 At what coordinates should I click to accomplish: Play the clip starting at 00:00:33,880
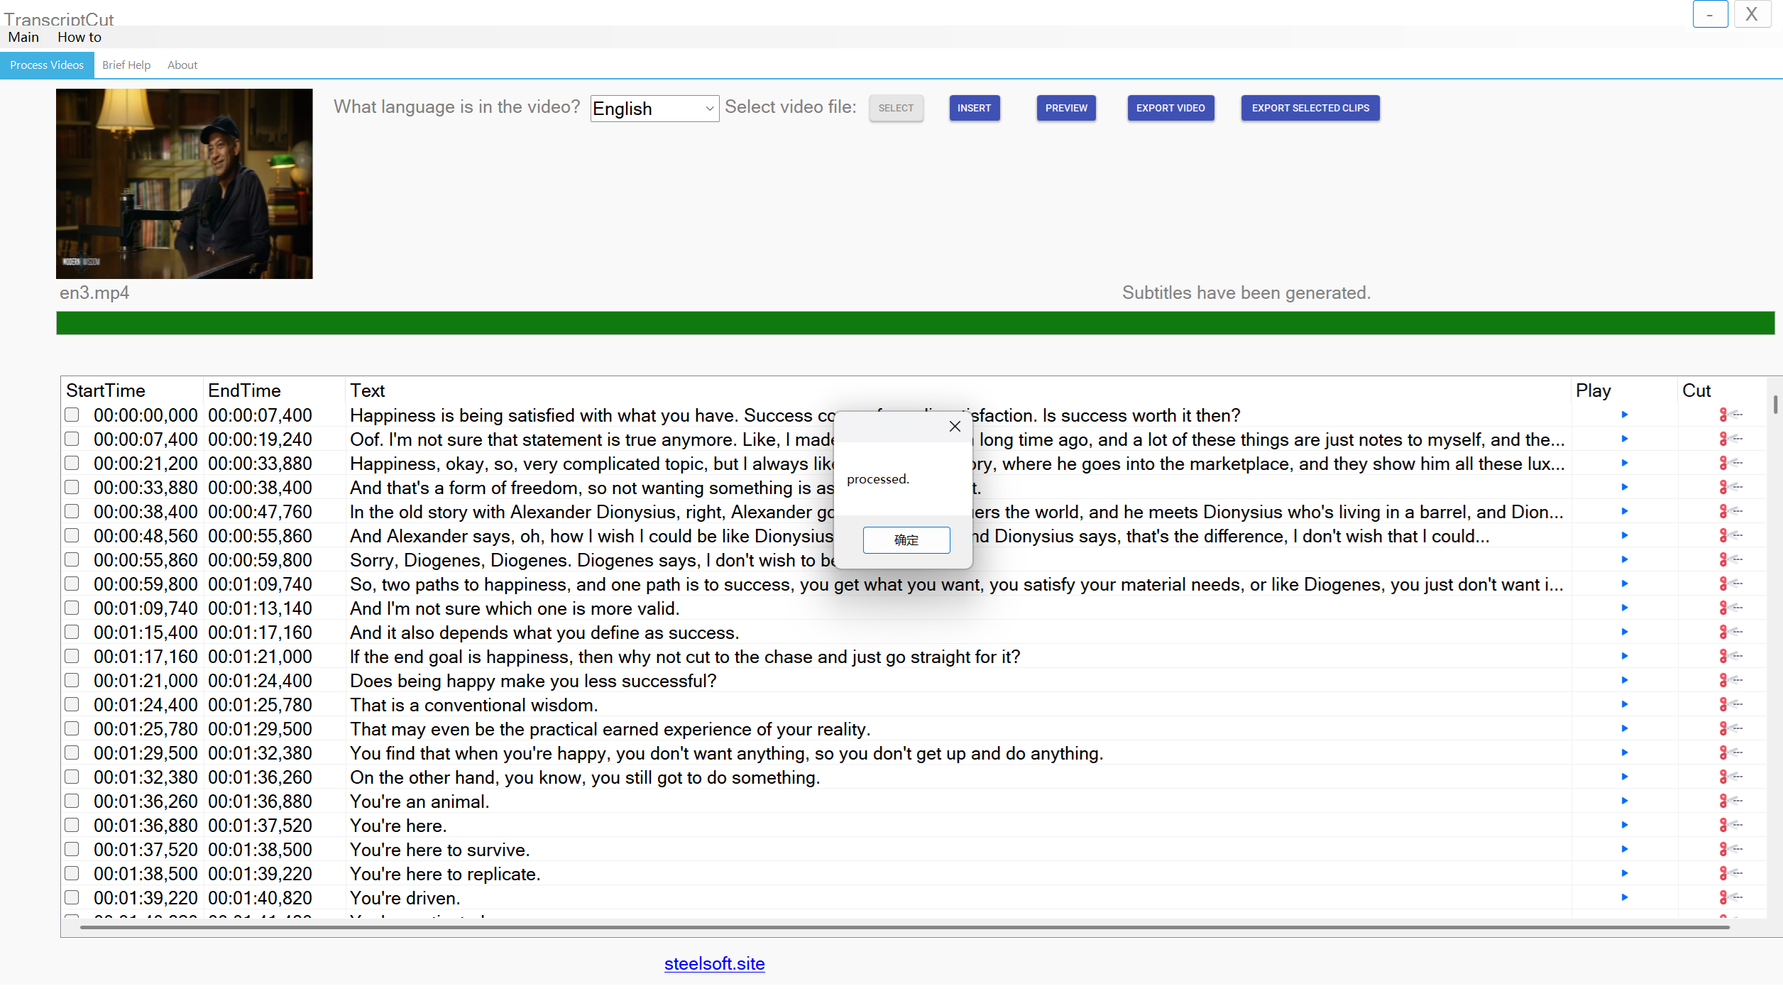[x=1624, y=488]
